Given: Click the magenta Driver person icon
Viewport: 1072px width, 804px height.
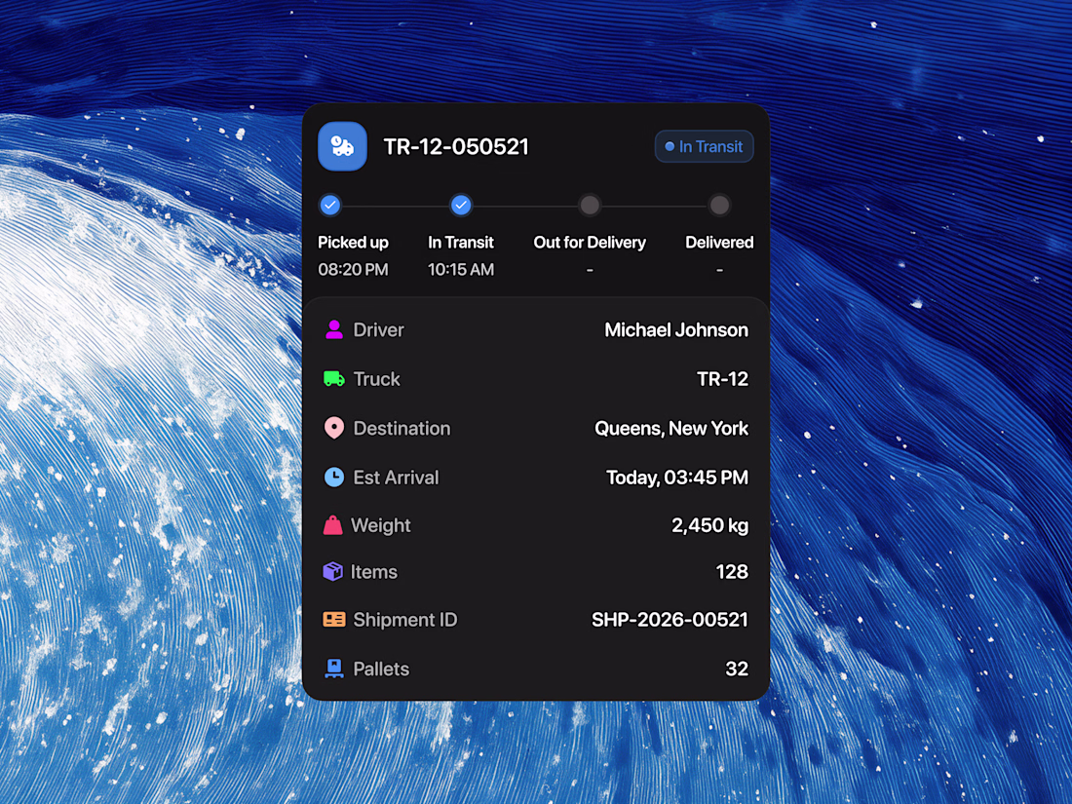Looking at the screenshot, I should pos(333,329).
